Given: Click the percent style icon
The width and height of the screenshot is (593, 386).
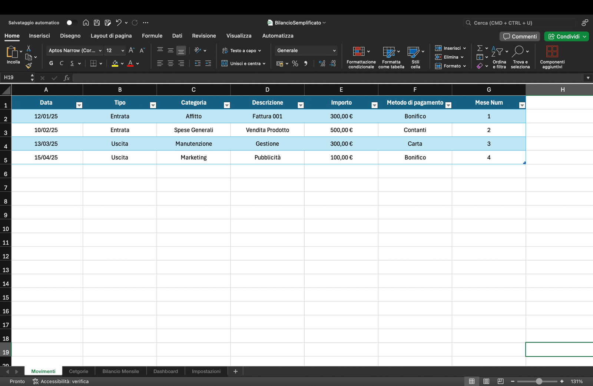Looking at the screenshot, I should (x=295, y=63).
